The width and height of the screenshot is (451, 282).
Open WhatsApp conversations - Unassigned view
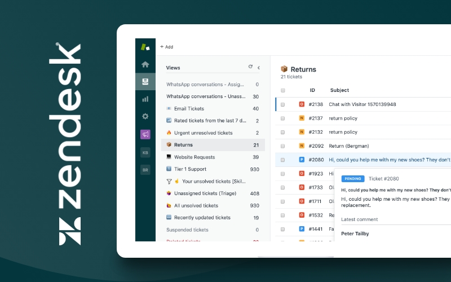tap(213, 96)
